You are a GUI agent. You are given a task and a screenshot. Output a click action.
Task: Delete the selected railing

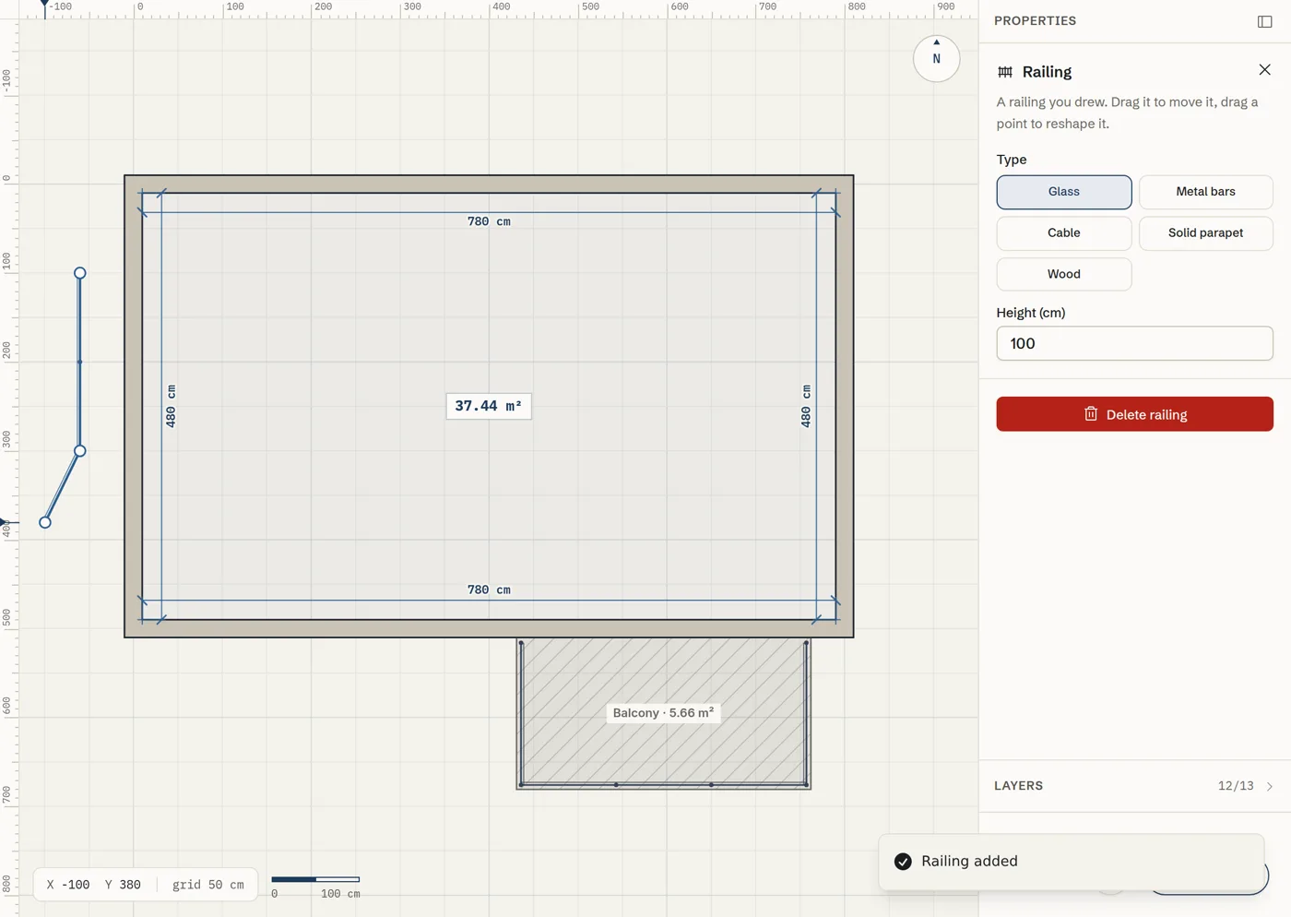(x=1134, y=414)
